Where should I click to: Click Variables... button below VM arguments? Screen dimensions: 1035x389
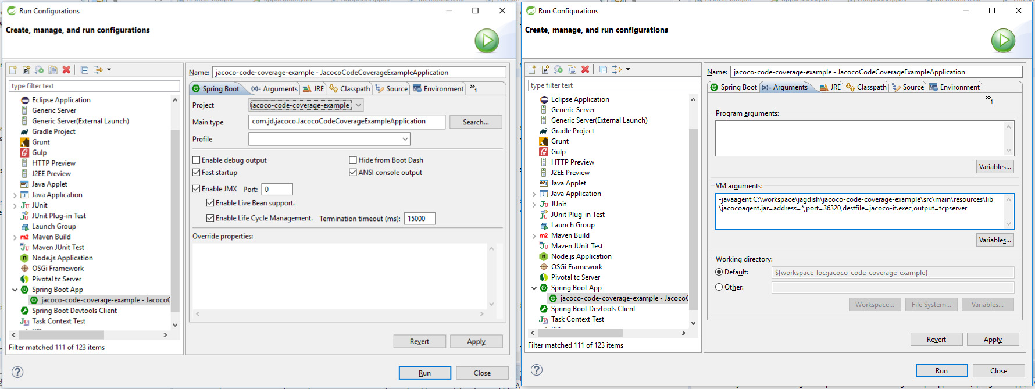click(x=995, y=240)
